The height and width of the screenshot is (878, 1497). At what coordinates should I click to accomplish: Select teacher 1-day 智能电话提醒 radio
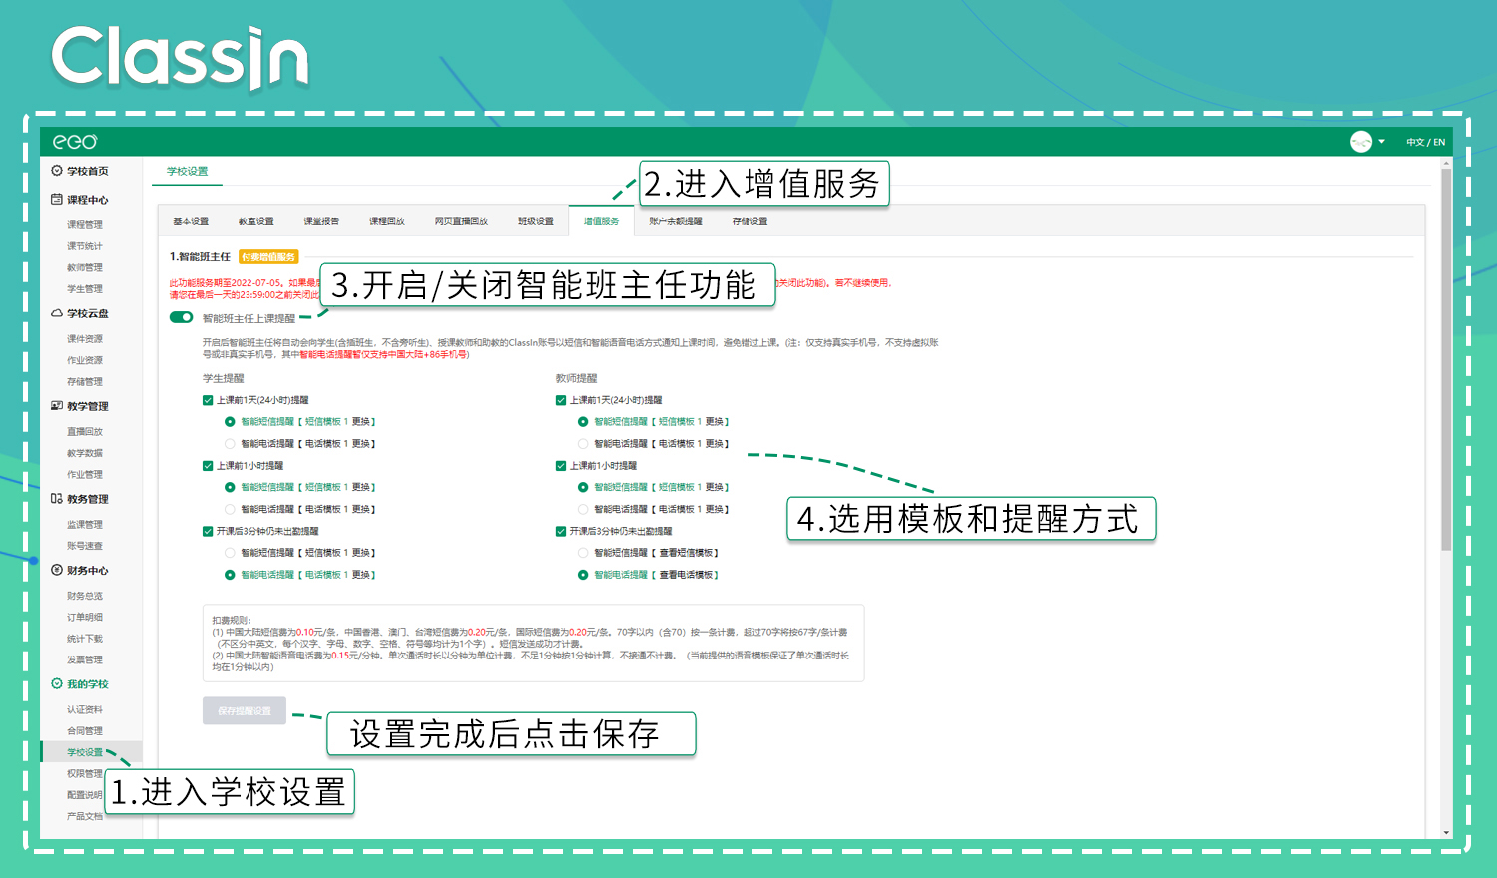click(x=583, y=444)
